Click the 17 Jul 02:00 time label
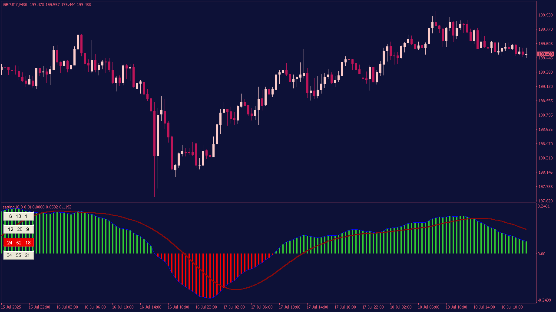Screen dimensions: 556x312 [x=234, y=307]
